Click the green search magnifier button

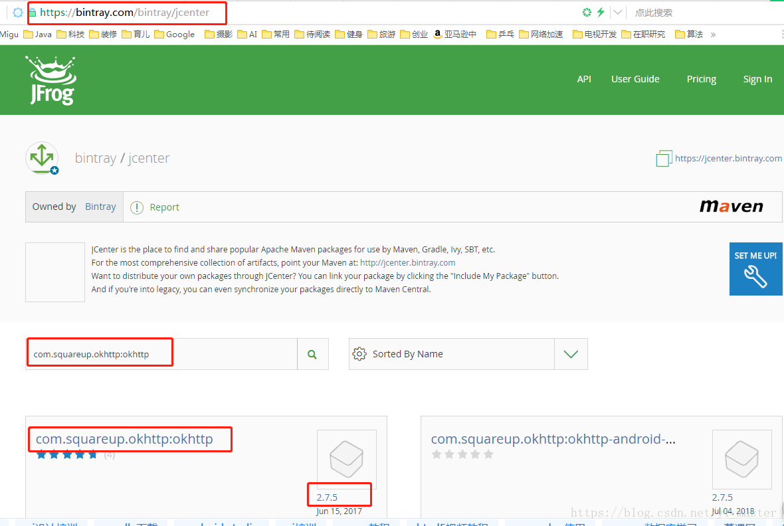312,354
